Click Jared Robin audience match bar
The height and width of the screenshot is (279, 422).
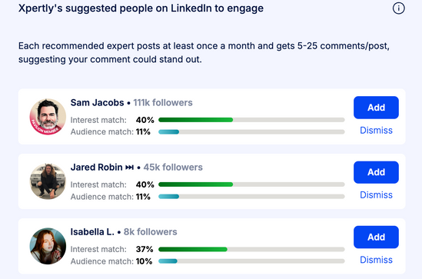pos(251,197)
